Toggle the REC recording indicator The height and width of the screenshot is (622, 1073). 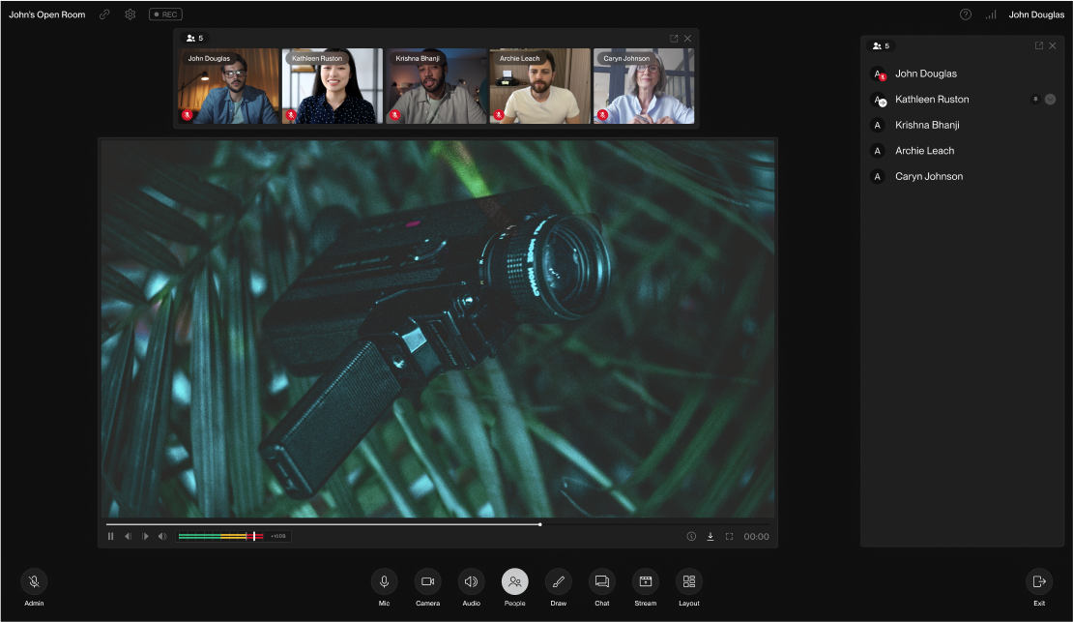click(165, 15)
